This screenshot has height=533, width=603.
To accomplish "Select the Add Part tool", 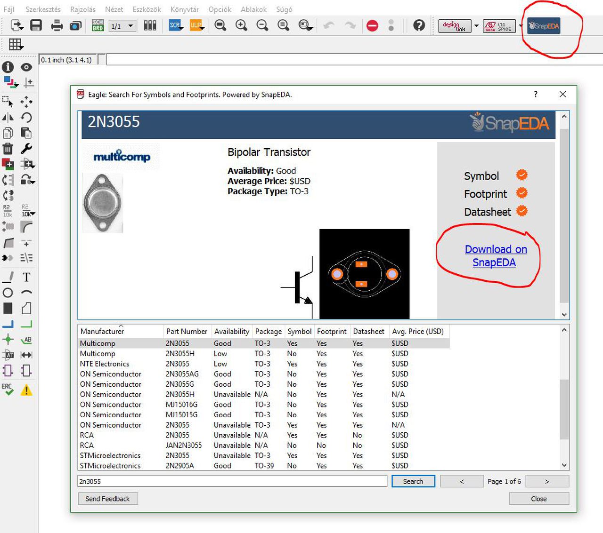I will (8, 164).
